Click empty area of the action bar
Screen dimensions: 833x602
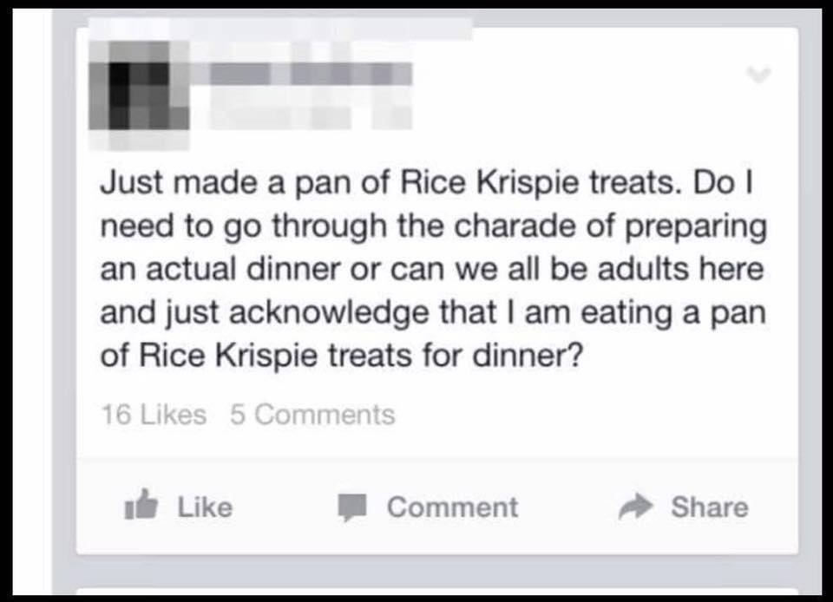click(568, 507)
